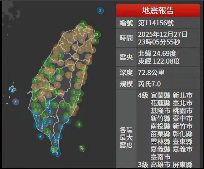The height and width of the screenshot is (169, 204).
Task: Click the blue marker at Taiwan's southern tip
Action: [x=57, y=153]
